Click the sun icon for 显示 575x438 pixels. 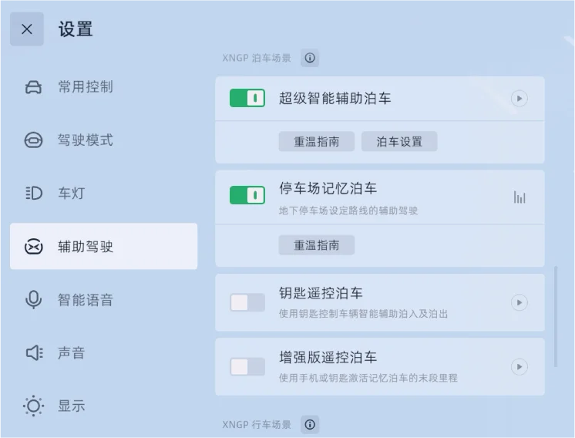33,406
